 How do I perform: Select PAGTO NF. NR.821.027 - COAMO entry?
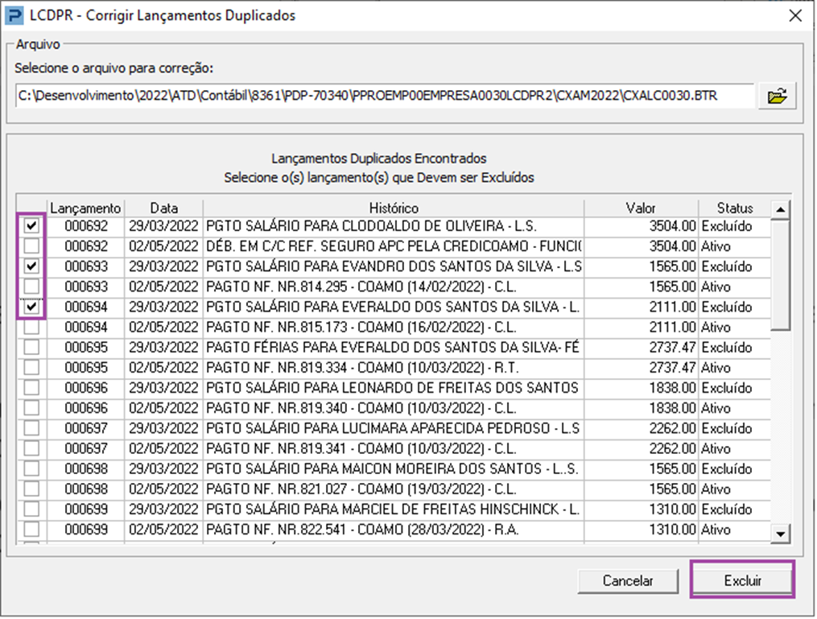[394, 489]
